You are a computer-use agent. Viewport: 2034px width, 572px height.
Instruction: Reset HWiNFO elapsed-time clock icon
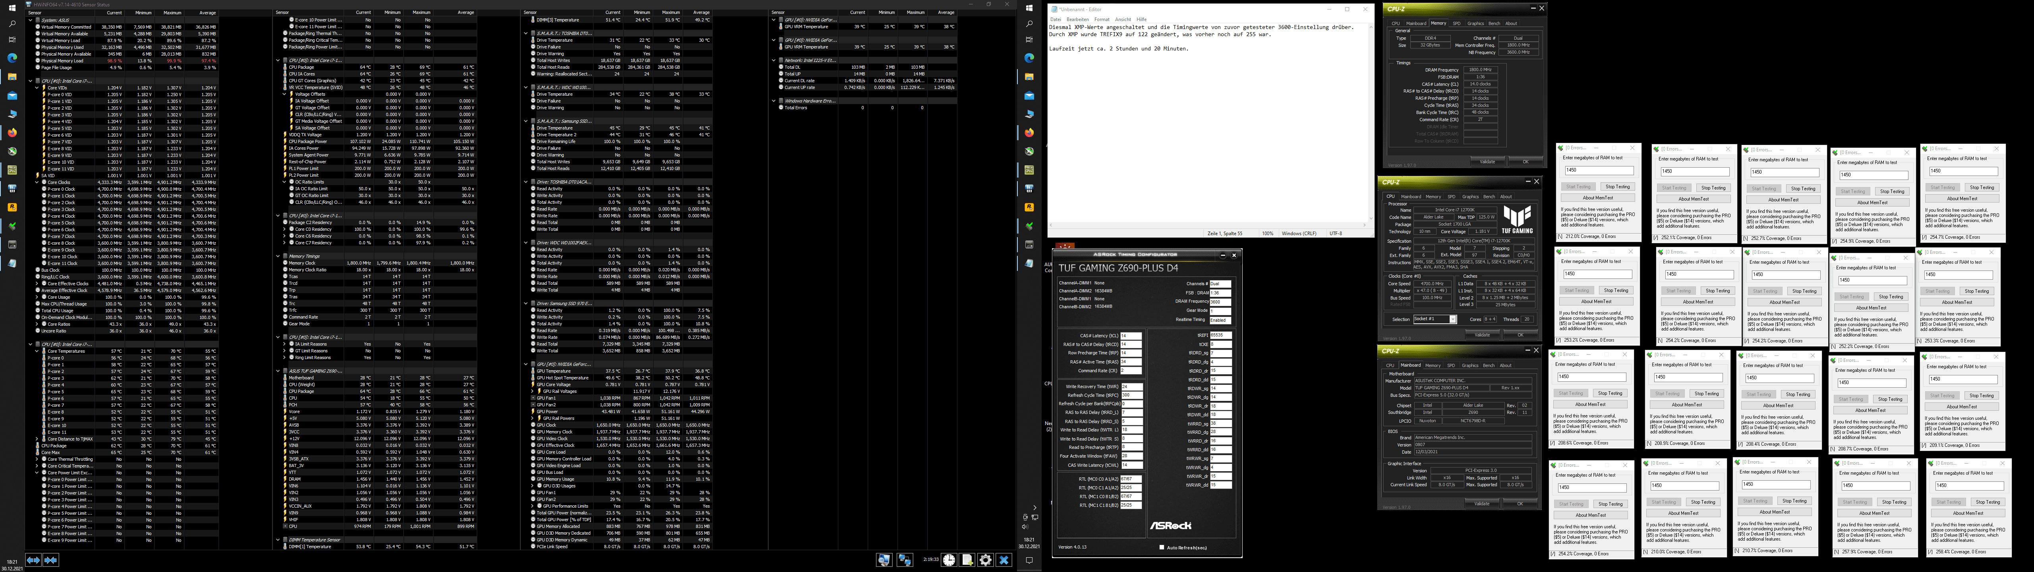click(x=949, y=560)
